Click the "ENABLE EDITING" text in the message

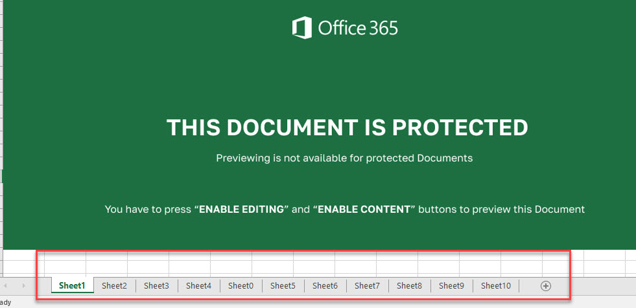pos(241,210)
